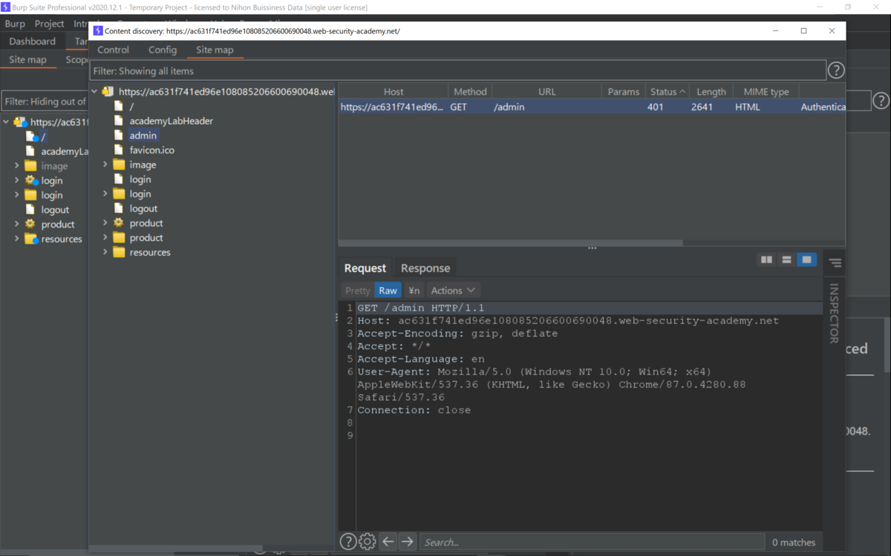
Task: Toggle the Inspector panel collapse icon
Action: (835, 263)
